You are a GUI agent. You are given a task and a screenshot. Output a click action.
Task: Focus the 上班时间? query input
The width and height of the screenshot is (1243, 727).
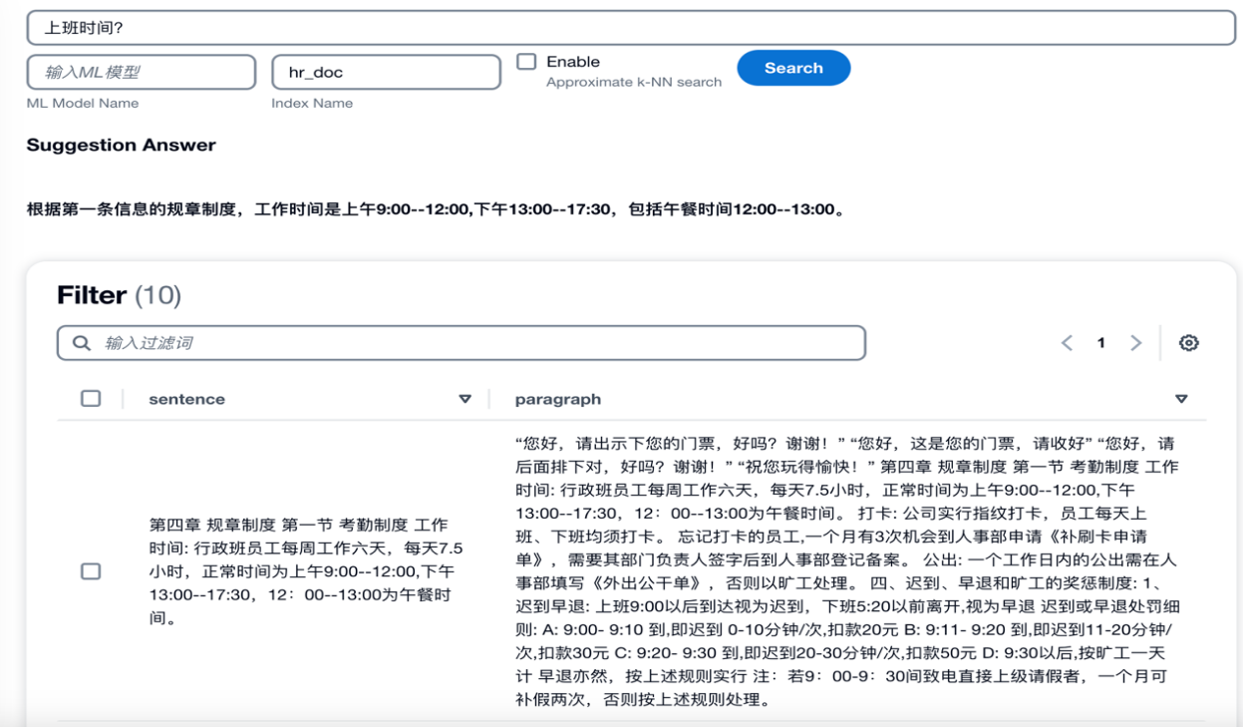click(x=631, y=28)
